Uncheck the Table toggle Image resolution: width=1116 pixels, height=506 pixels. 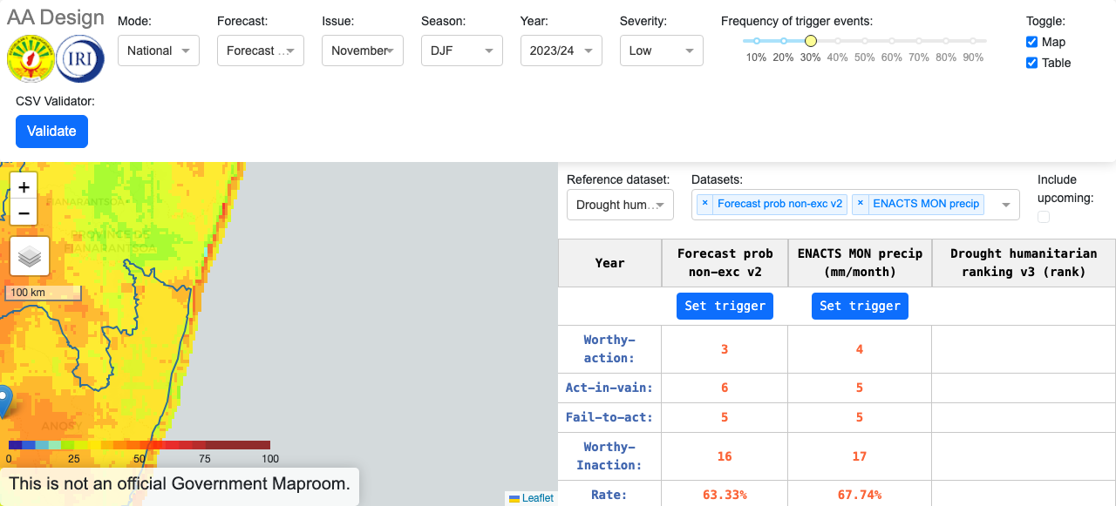1031,62
